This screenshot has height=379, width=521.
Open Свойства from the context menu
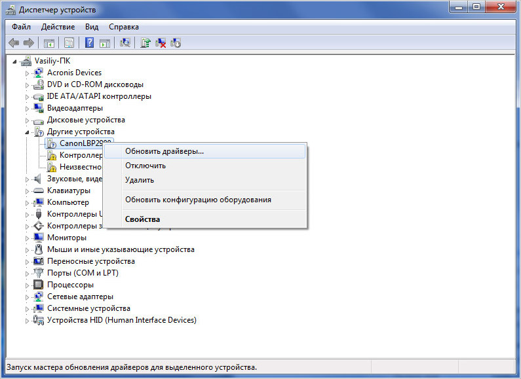coord(142,219)
